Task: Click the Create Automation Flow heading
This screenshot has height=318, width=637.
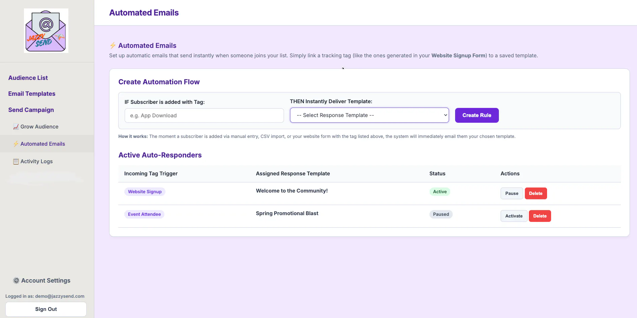Action: (159, 82)
